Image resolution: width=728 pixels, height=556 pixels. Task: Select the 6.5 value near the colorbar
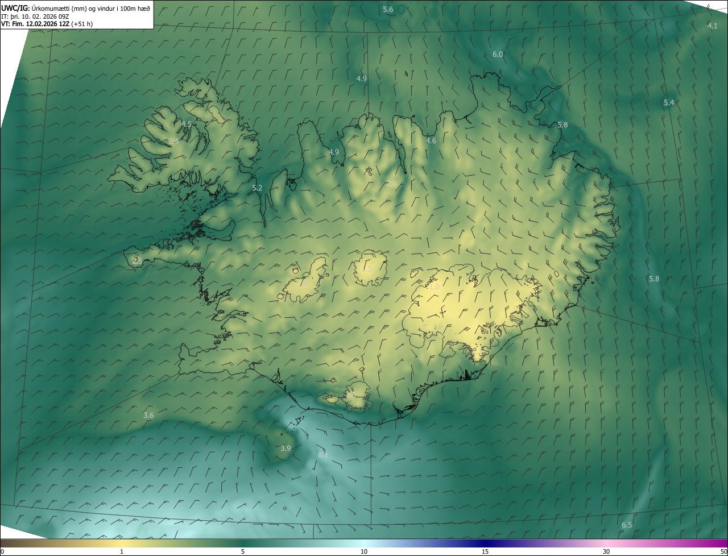[x=627, y=525]
